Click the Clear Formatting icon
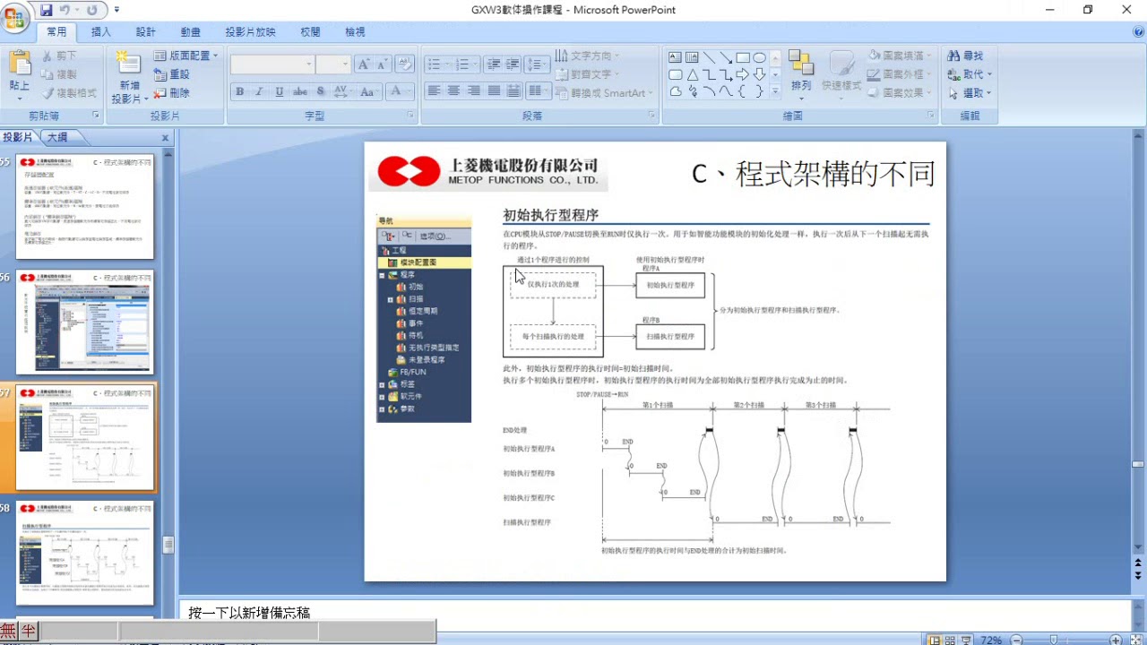Viewport: 1147px width, 645px height. click(x=405, y=64)
